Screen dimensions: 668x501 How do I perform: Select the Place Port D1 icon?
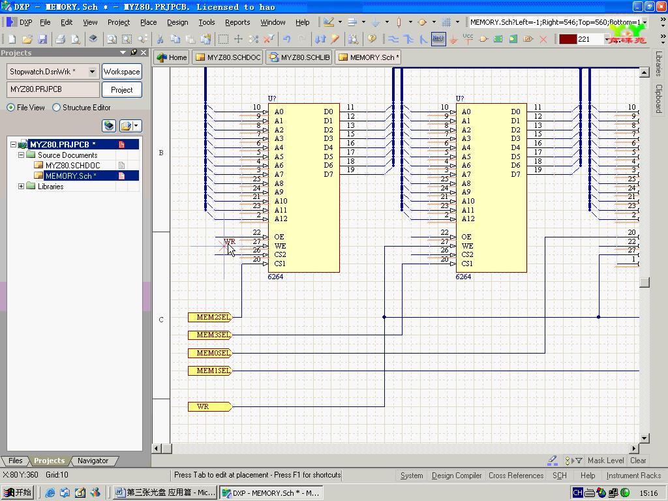pyautogui.click(x=528, y=39)
